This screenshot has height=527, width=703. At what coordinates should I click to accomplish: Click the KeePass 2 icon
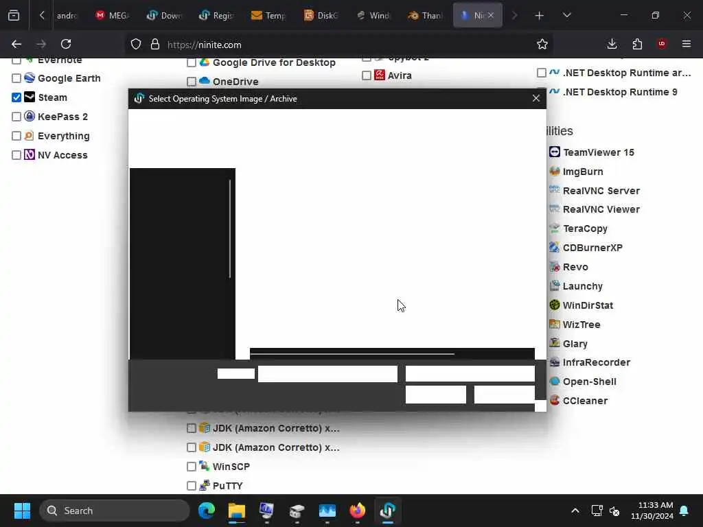(x=30, y=116)
